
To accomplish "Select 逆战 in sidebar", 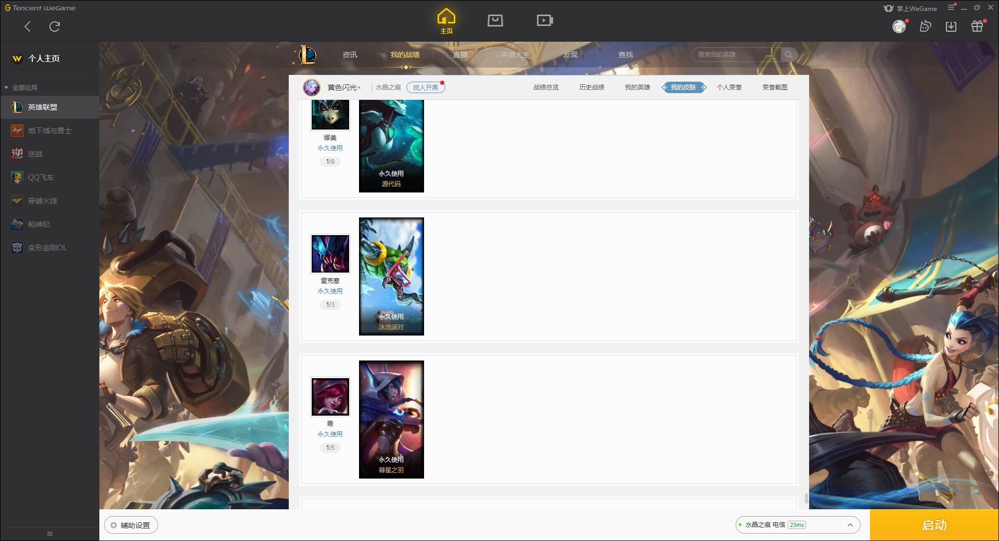I will click(x=49, y=154).
